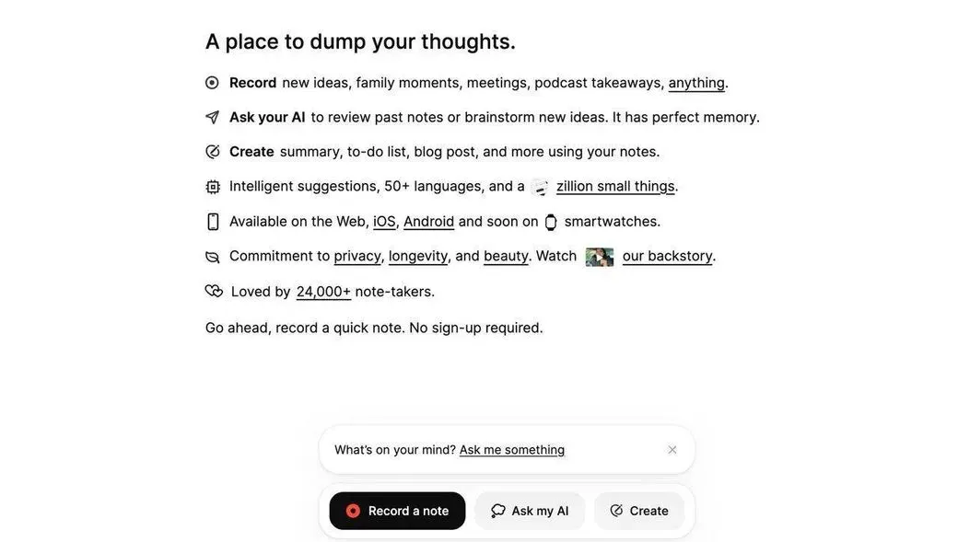Open the Android link
The height and width of the screenshot is (542, 958).
(429, 222)
